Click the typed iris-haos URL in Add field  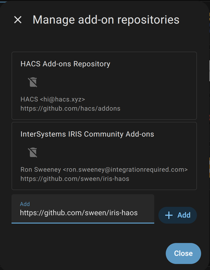point(79,213)
